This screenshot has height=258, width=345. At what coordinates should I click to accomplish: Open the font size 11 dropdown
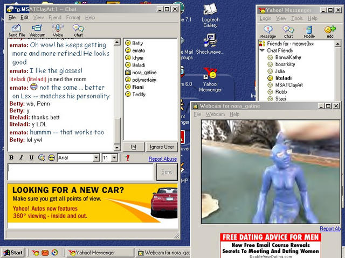tap(114, 157)
